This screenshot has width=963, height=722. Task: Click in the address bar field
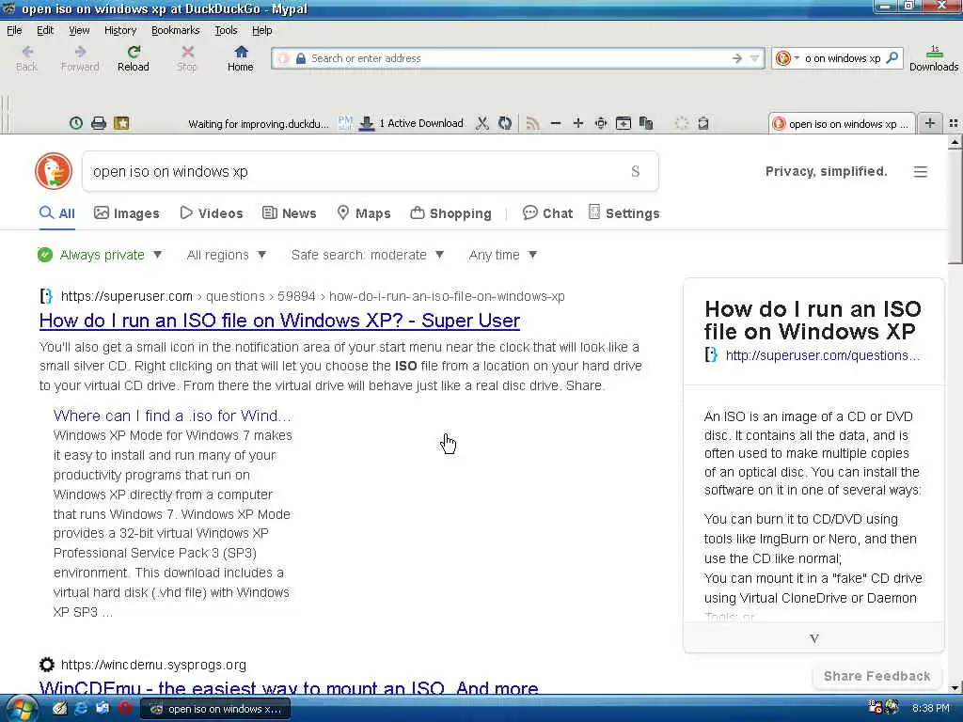[516, 58]
